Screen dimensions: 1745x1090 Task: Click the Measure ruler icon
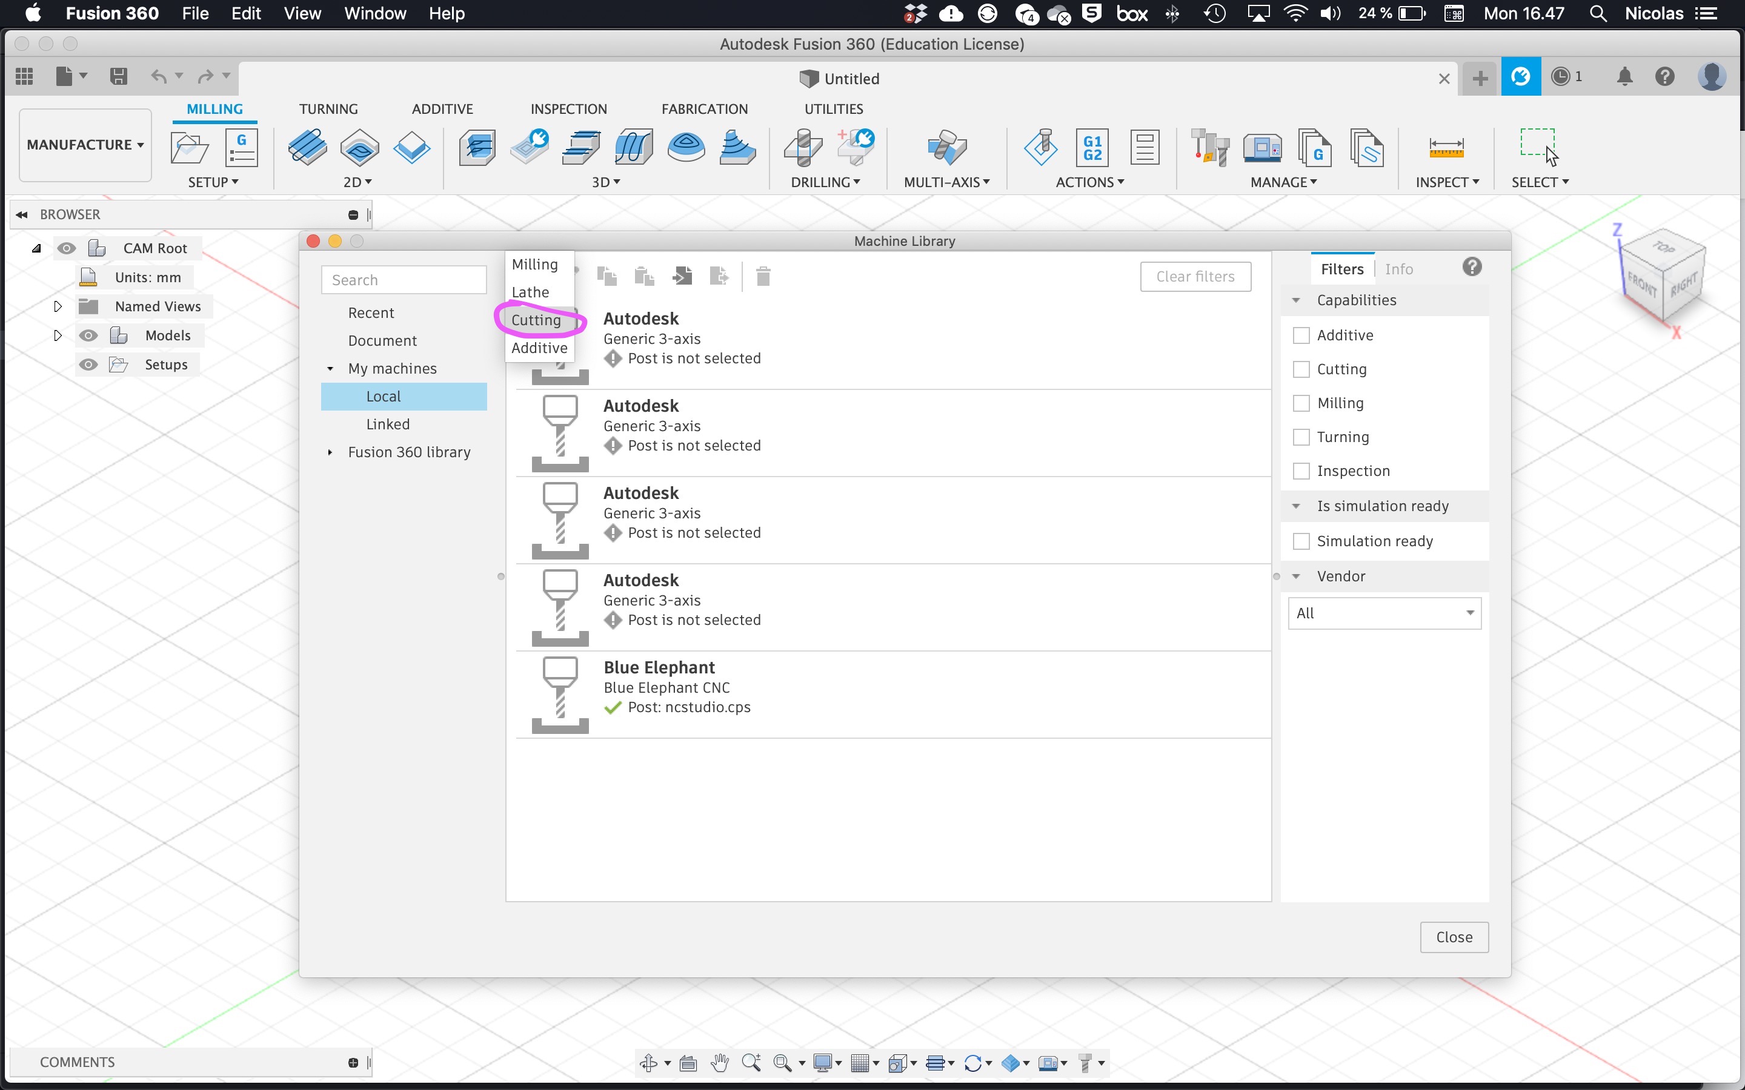coord(1446,148)
